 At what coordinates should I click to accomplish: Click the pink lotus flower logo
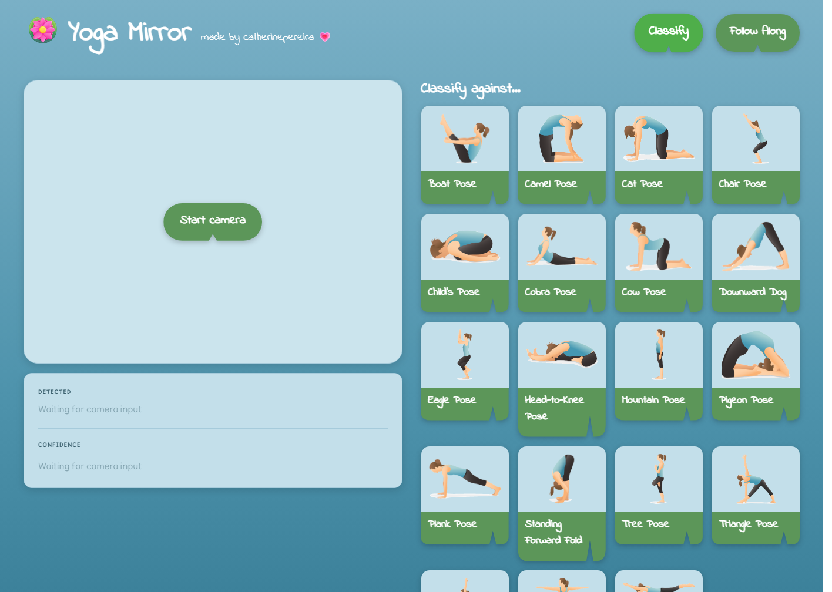coord(43,30)
